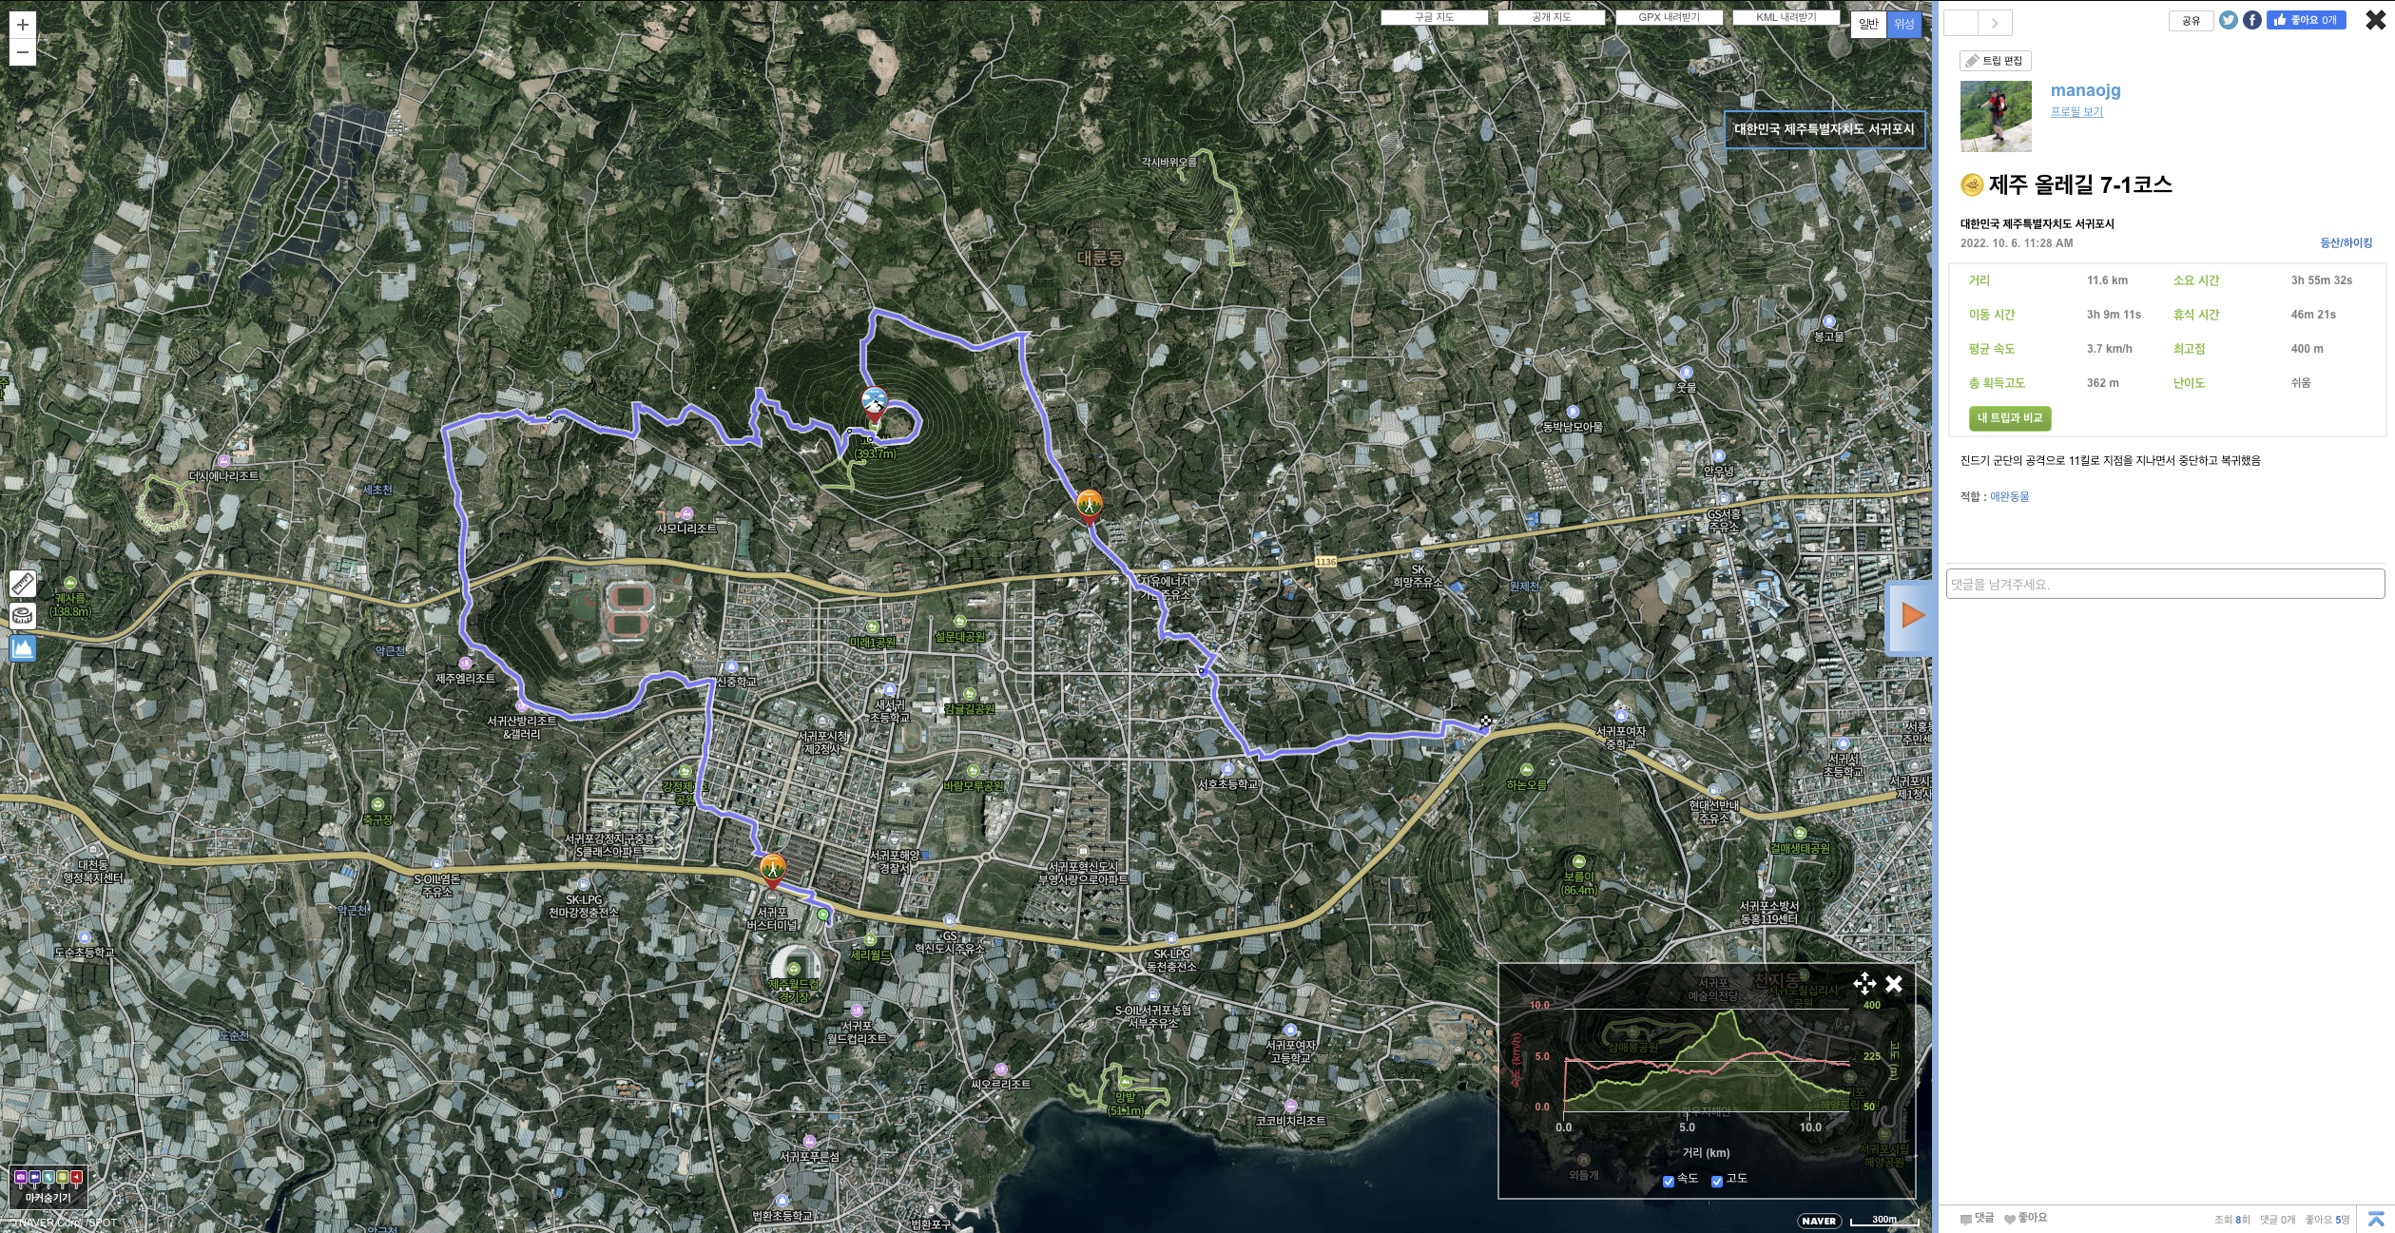Select the tape measure area tool
The image size is (2395, 1233).
pyautogui.click(x=23, y=616)
